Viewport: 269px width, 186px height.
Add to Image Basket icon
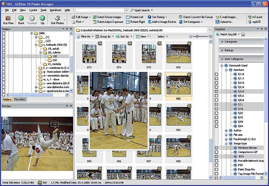(149, 22)
